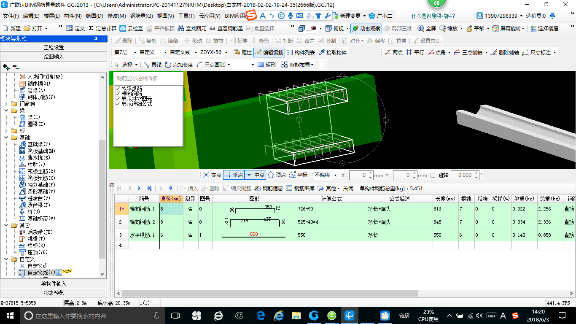This screenshot has height=324, width=576.
Task: Open the 文件(F) menu
Action: pyautogui.click(x=11, y=16)
